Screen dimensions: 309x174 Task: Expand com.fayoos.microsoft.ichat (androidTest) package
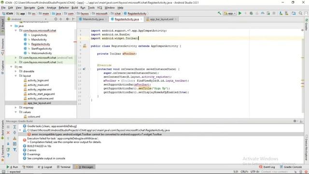15,58
